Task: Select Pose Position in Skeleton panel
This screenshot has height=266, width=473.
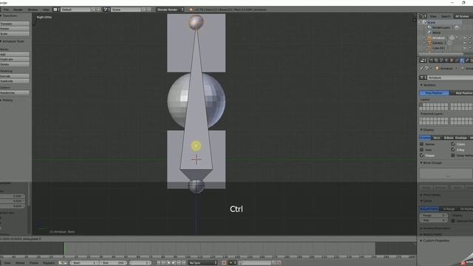Action: pos(434,93)
